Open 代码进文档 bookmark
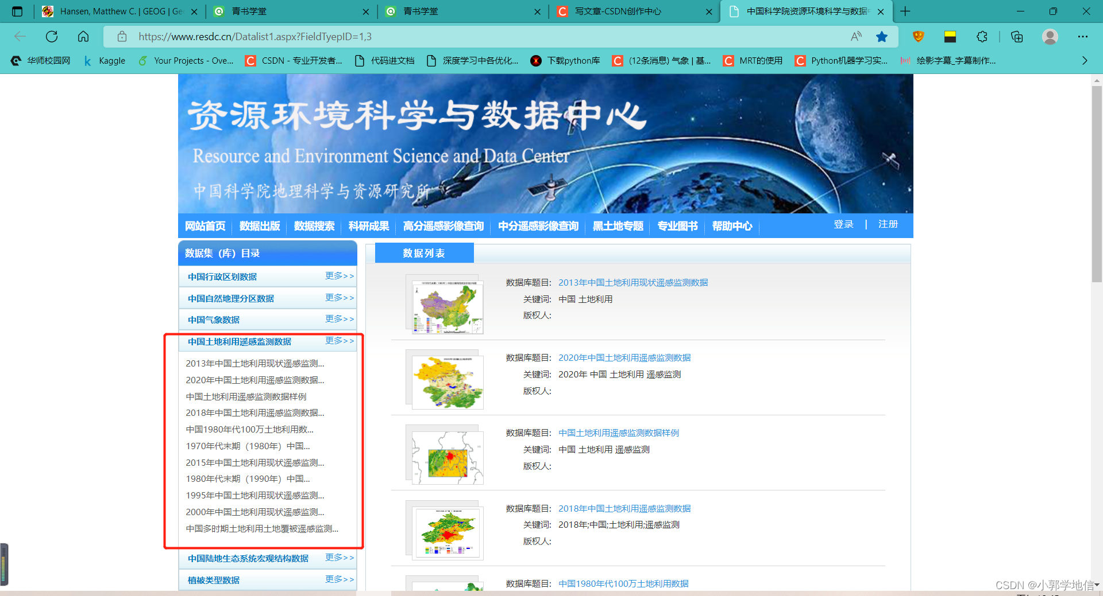 [x=385, y=60]
